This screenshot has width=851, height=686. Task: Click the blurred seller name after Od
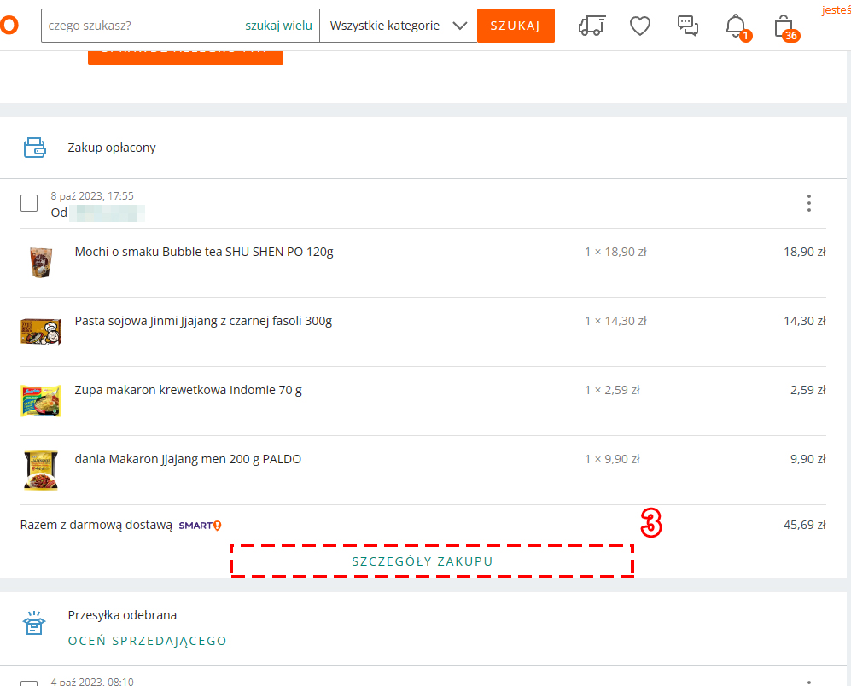[x=107, y=212]
